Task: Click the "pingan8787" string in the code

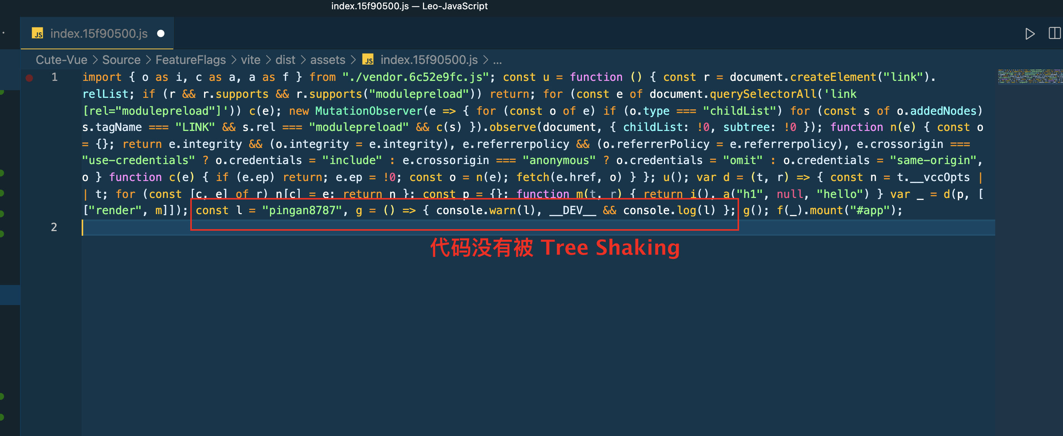Action: [302, 210]
